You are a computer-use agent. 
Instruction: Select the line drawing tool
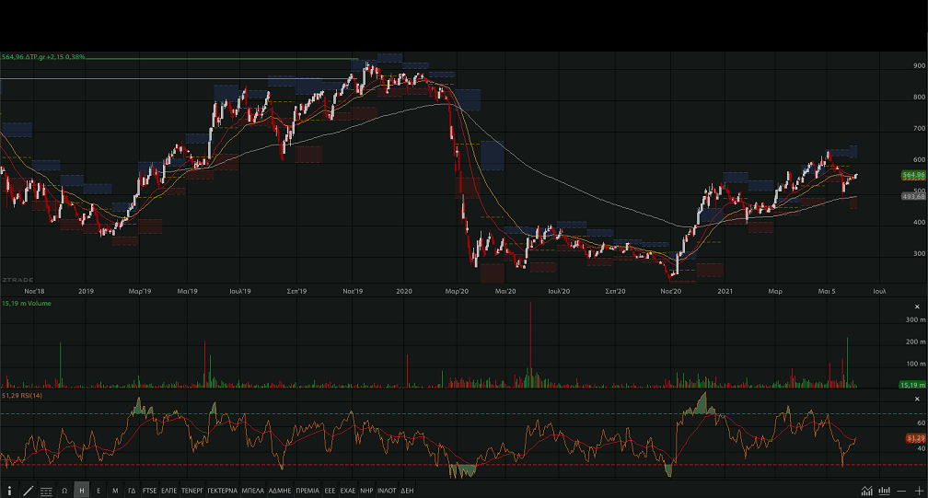coord(28,491)
